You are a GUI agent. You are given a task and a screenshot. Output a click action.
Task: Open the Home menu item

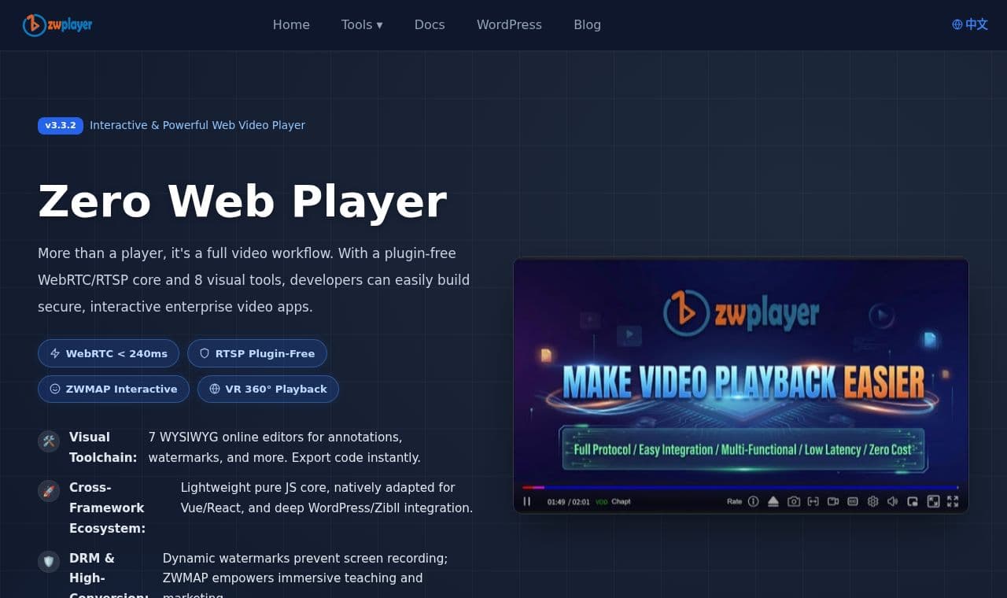pos(291,24)
